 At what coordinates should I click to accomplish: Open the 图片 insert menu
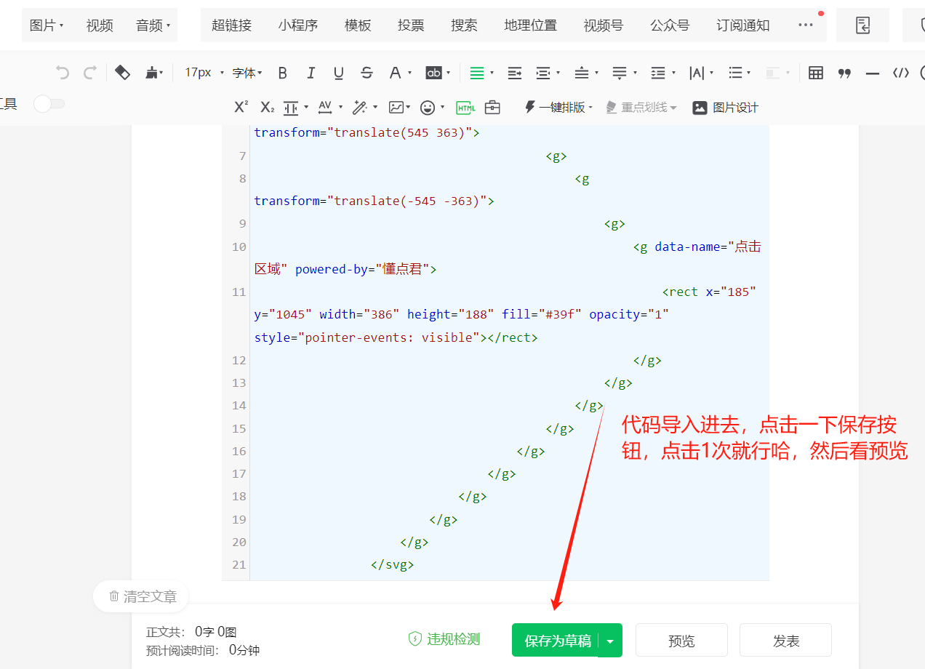coord(47,25)
